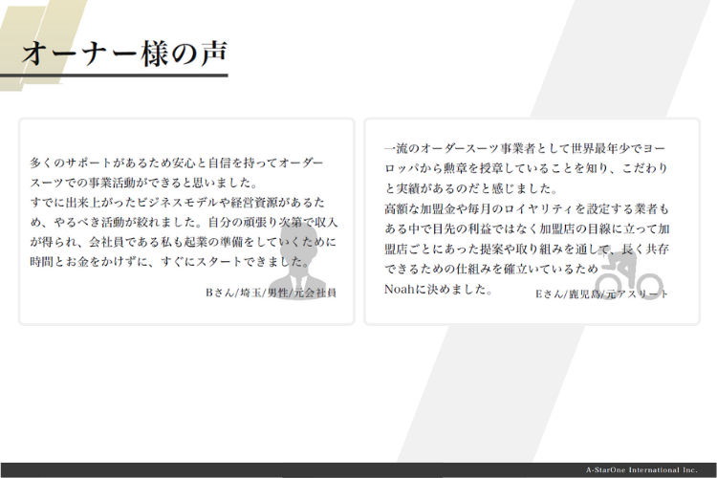Select the line starting 多くのサポートがあるため
This screenshot has width=717, height=478.
tap(177, 163)
